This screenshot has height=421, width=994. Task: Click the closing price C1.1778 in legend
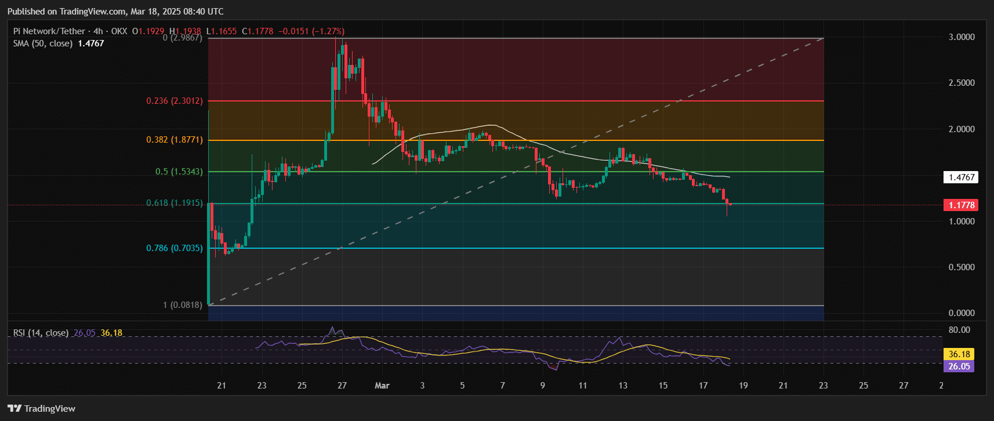(x=257, y=31)
